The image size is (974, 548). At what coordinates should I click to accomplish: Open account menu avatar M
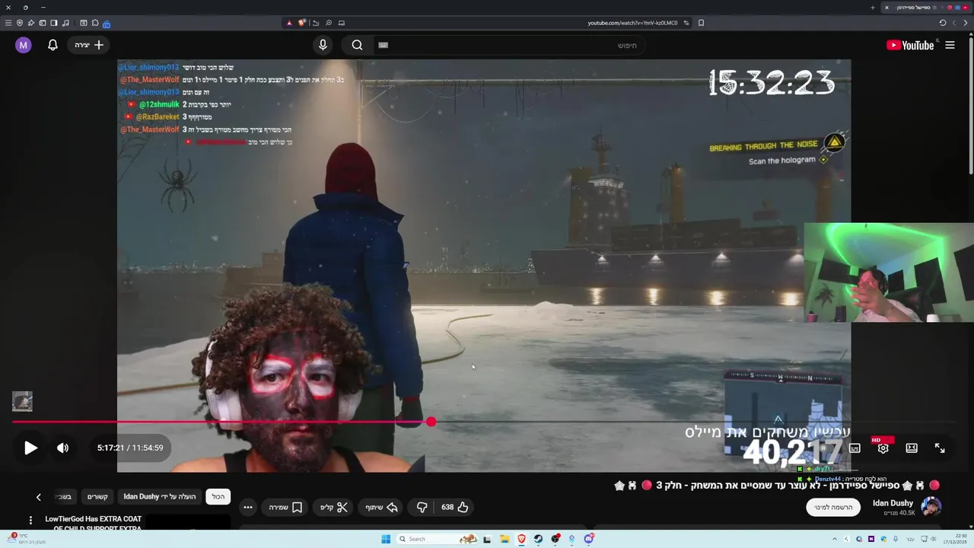23,45
